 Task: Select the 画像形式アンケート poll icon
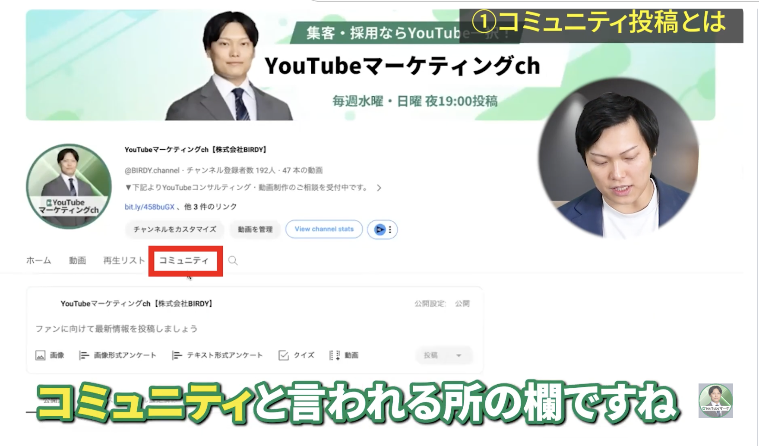83,355
